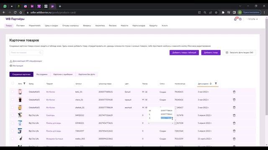Viewport: 268px width, 150px height.
Task: Go to the browser home page
Action: pos(21,12)
